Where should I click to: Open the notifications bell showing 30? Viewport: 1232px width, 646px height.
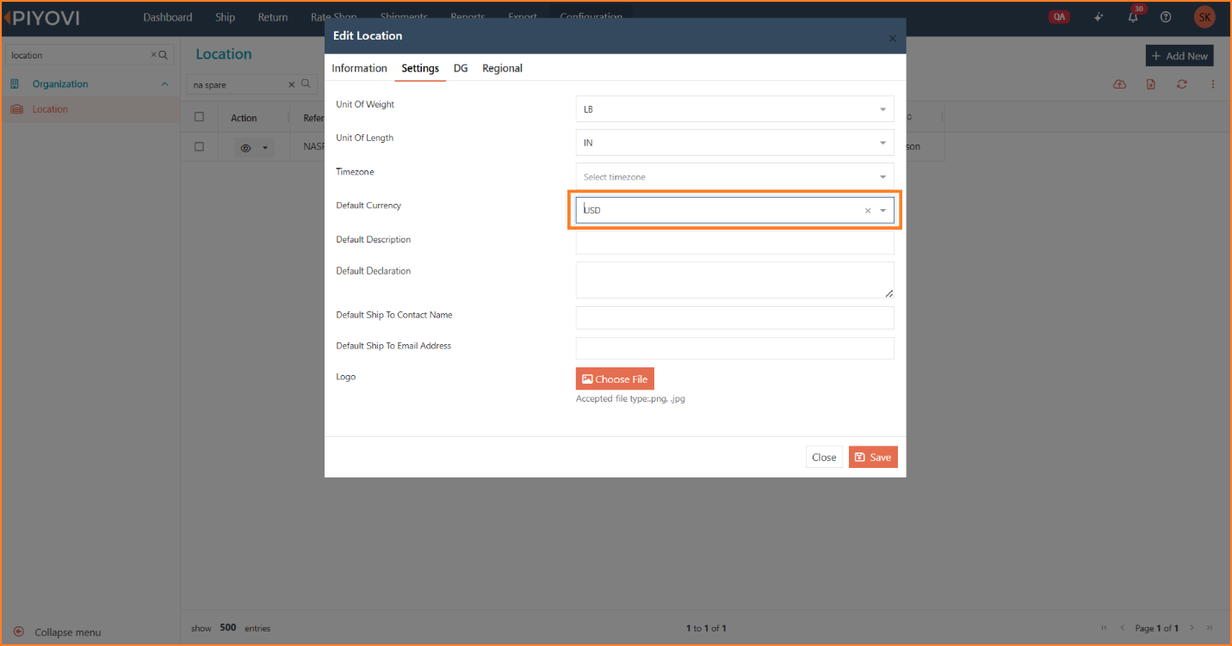pos(1133,17)
